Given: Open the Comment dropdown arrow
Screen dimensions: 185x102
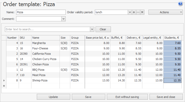Looking at the screenshot, I should point(64,19).
